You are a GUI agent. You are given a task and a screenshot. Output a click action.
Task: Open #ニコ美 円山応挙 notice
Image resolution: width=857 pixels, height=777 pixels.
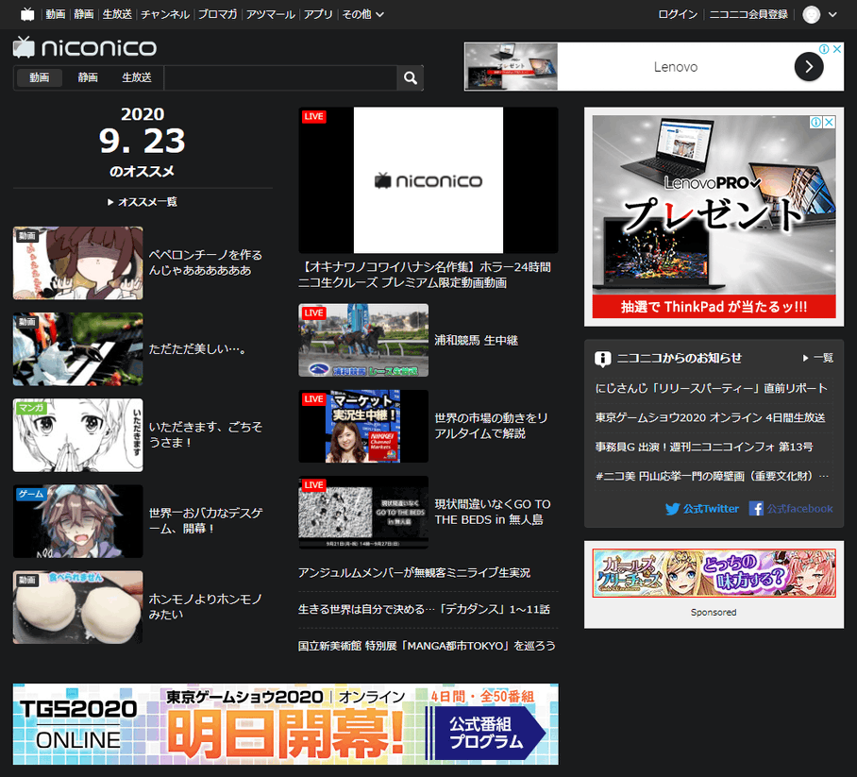coord(713,477)
